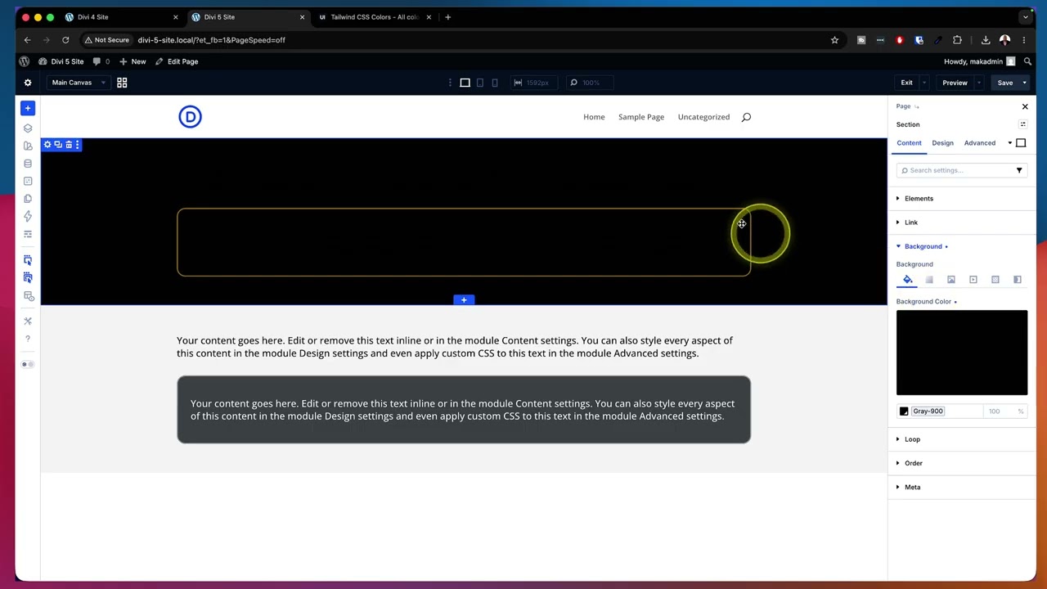The image size is (1047, 589).
Task: Open section more options three dots
Action: point(78,145)
